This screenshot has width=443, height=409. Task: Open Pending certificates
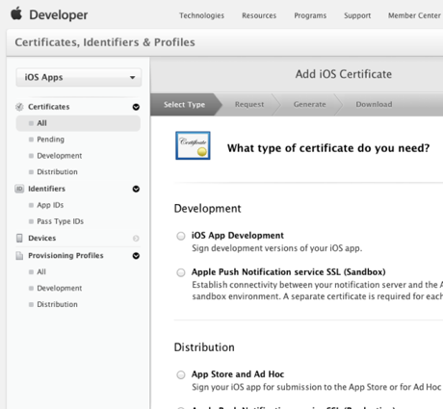pyautogui.click(x=50, y=140)
